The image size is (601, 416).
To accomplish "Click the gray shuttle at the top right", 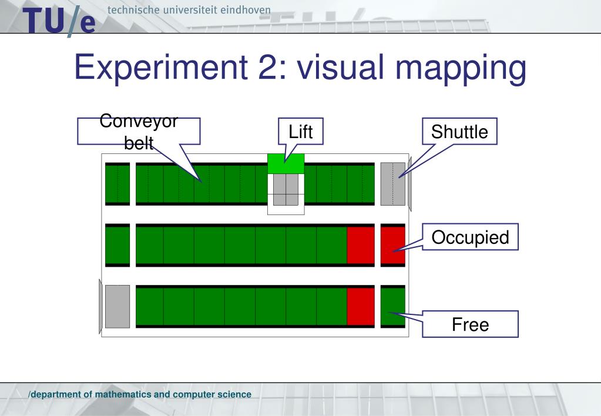I will (393, 184).
